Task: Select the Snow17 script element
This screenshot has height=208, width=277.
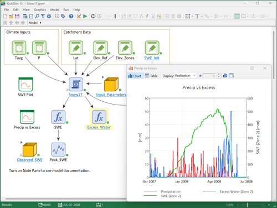Action: pyautogui.click(x=76, y=84)
